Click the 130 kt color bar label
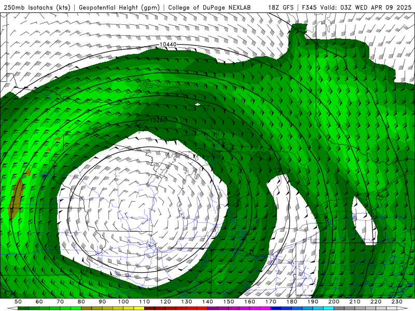 pyautogui.click(x=187, y=302)
